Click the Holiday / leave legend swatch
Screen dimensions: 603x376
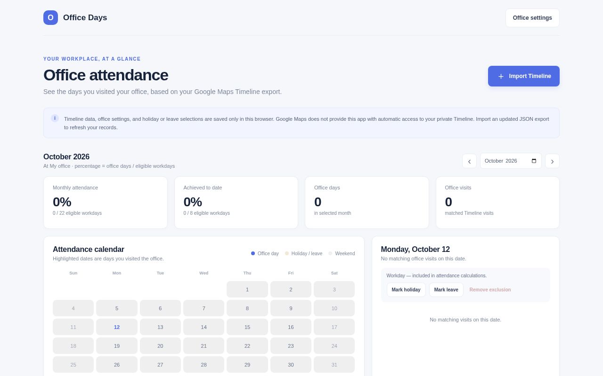[287, 253]
